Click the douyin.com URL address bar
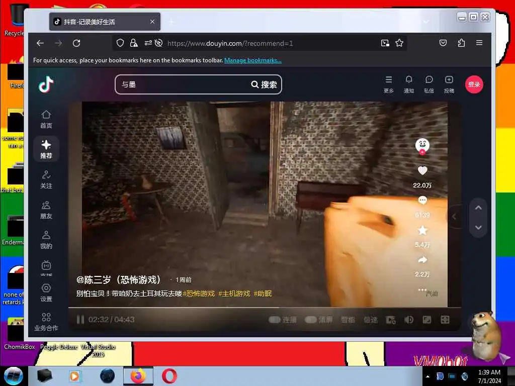Image resolution: width=515 pixels, height=386 pixels. click(x=230, y=43)
